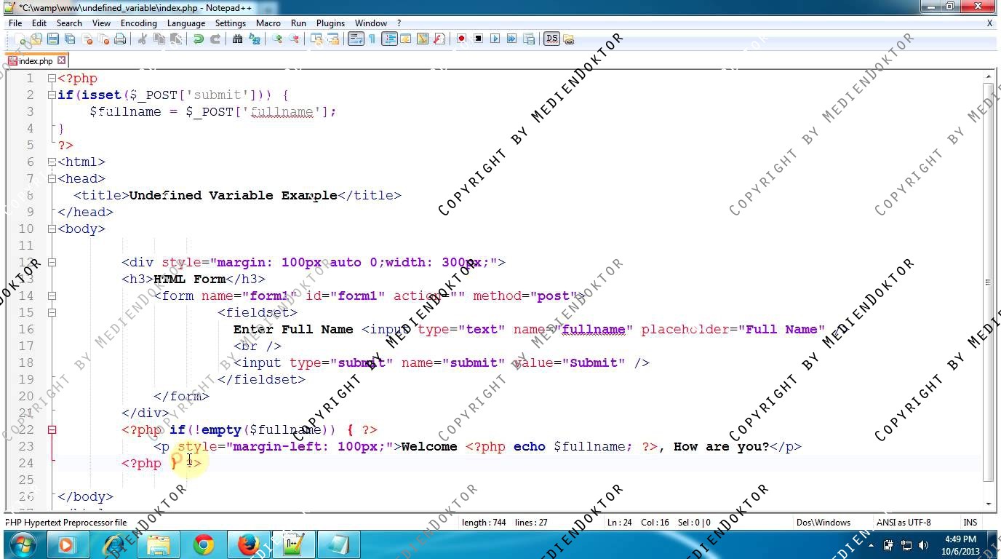1001x559 pixels.
Task: Collapse the if(isset) block on line 2
Action: 52,95
